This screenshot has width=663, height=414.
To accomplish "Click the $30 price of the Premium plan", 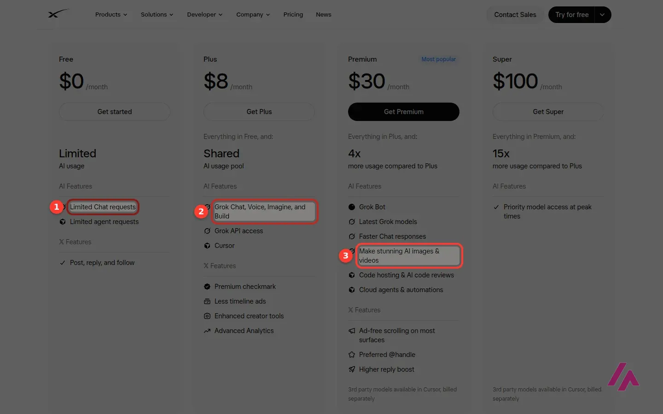I will (x=366, y=81).
